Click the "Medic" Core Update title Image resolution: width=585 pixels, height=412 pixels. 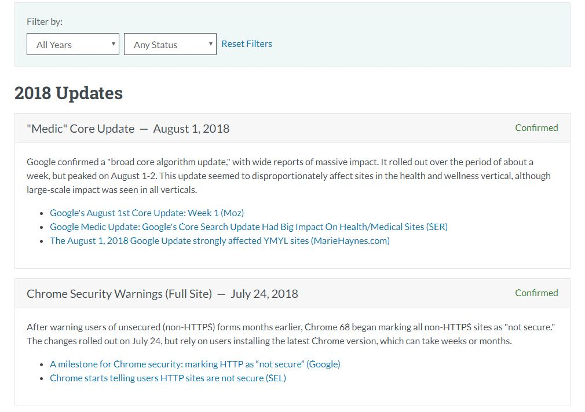pos(81,129)
